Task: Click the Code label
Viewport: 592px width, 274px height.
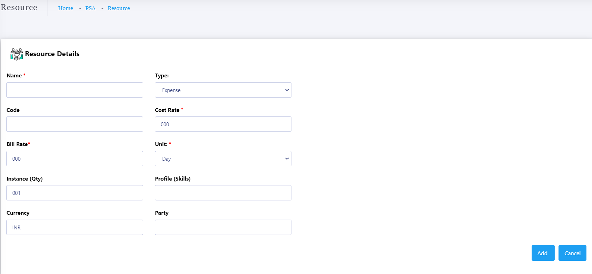Action: 13,110
